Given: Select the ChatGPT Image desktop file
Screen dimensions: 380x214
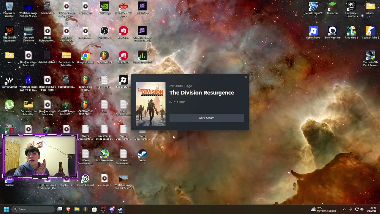Looking at the screenshot, I should click(66, 108).
